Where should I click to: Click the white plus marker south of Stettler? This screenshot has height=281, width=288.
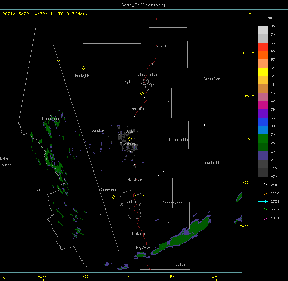pos(204,125)
